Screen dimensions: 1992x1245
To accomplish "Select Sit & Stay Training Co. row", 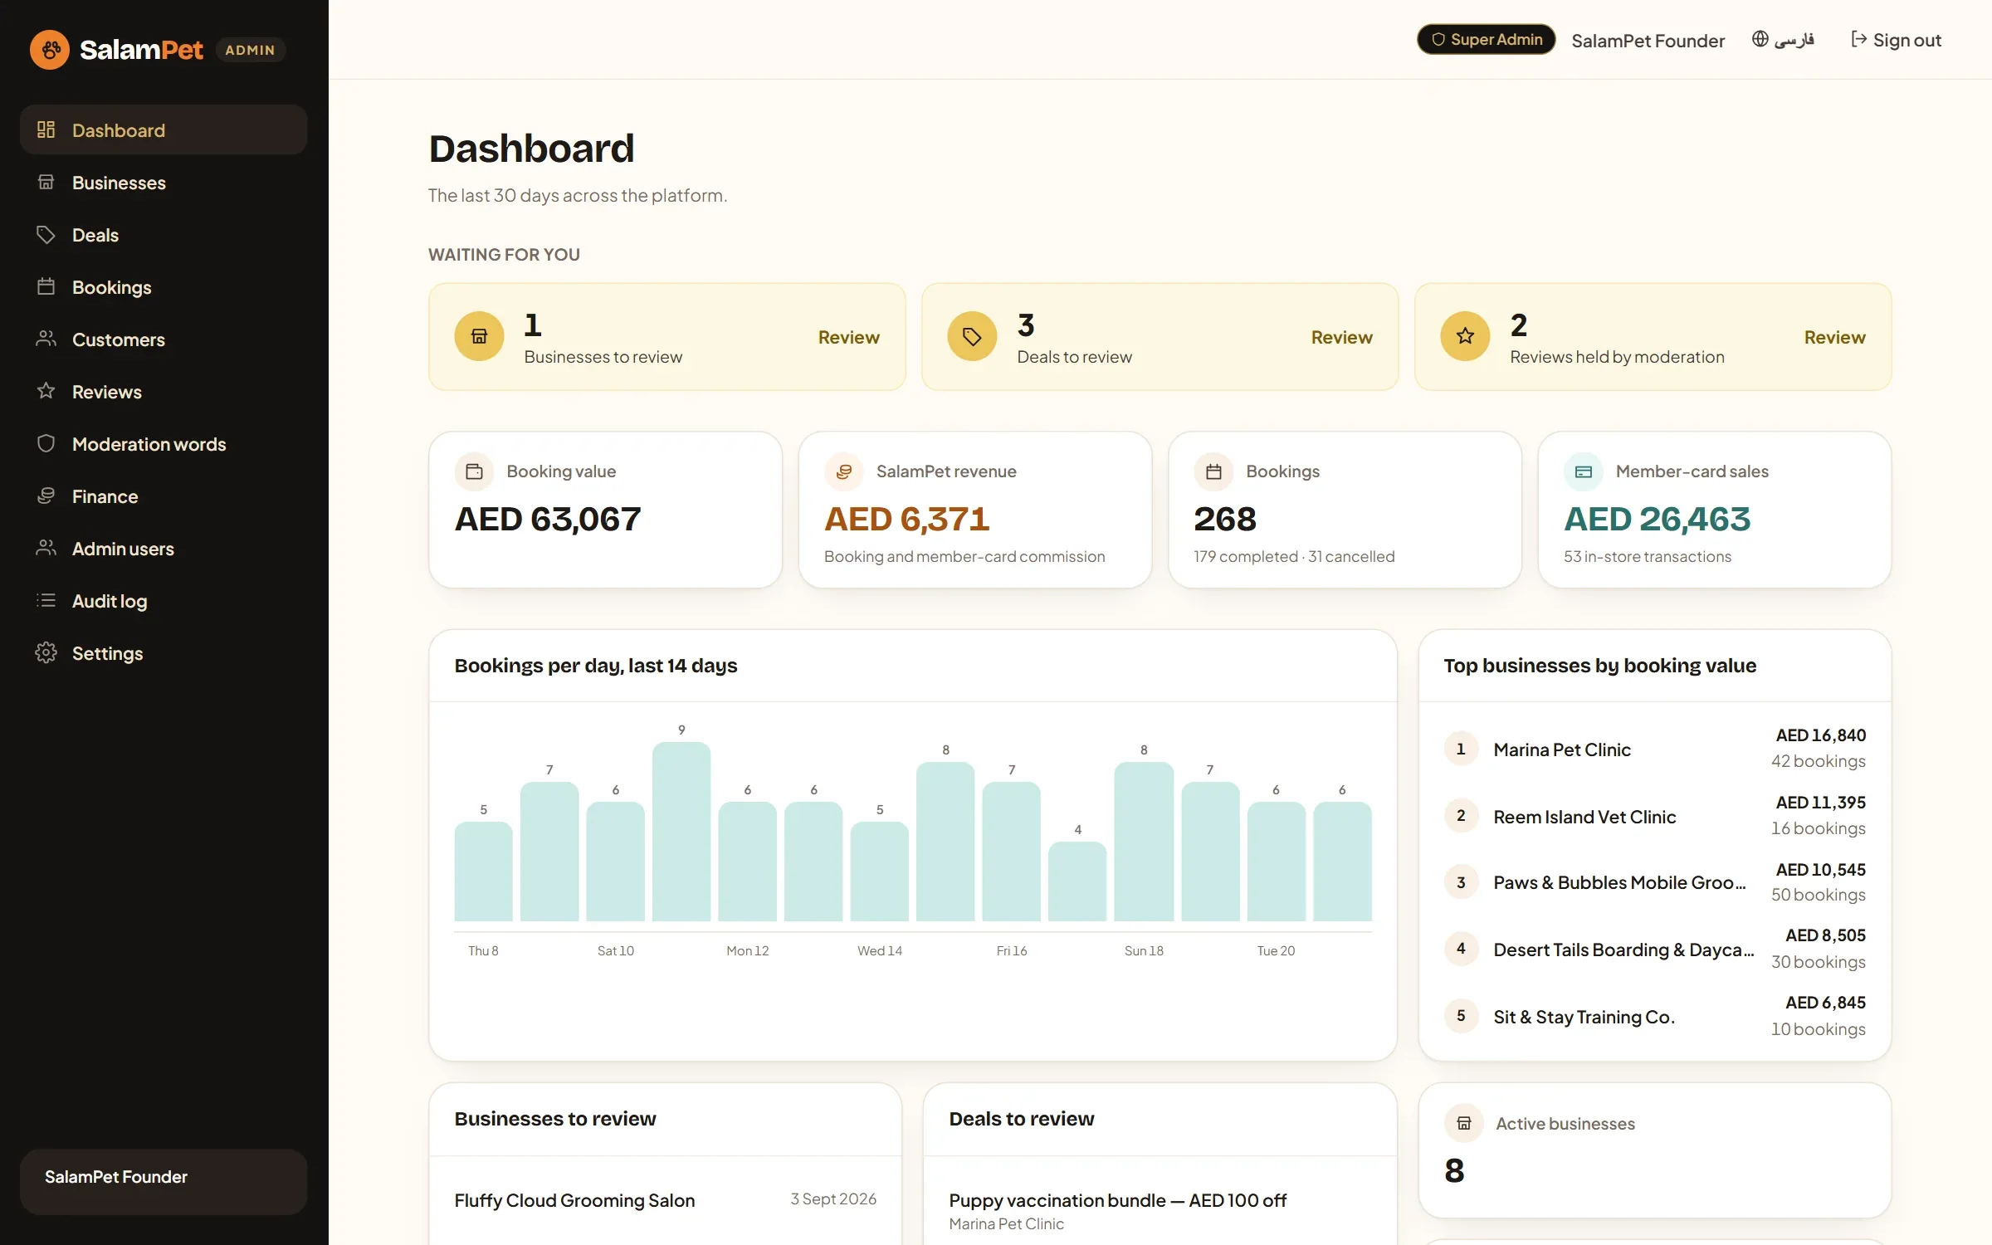I will click(x=1654, y=1016).
